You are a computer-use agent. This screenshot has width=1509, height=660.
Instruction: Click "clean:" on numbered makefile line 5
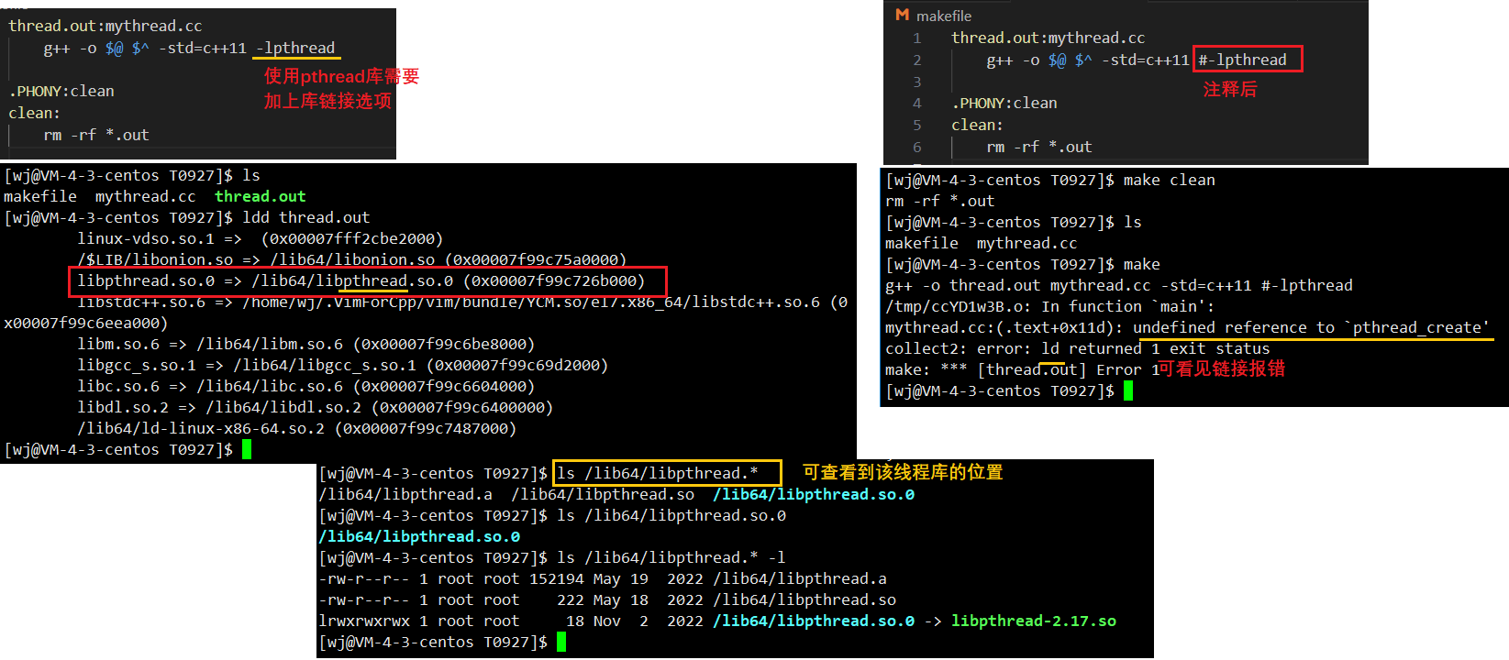(x=977, y=125)
